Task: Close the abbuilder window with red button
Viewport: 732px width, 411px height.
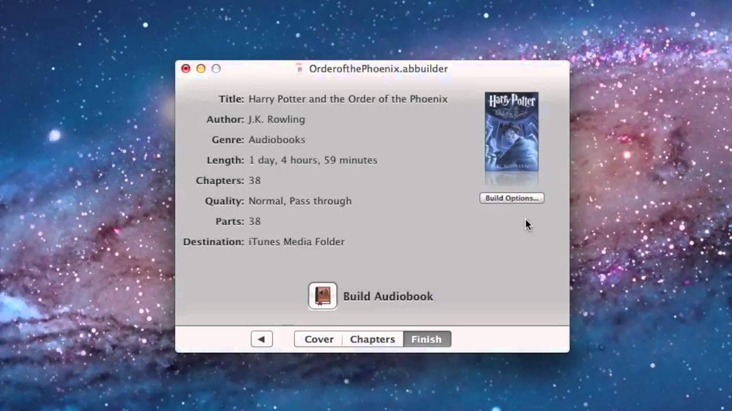Action: [186, 68]
